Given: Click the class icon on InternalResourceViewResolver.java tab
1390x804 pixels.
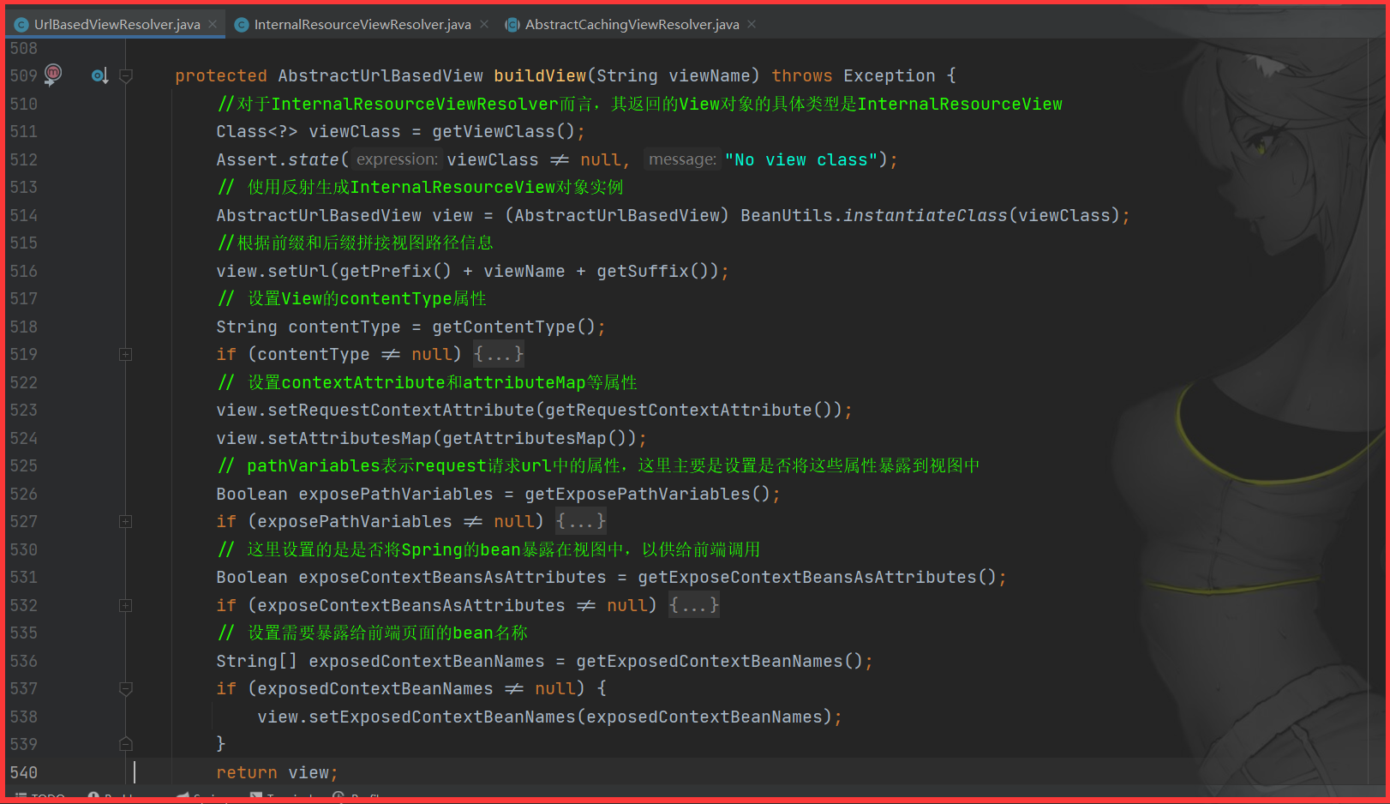Looking at the screenshot, I should tap(242, 25).
